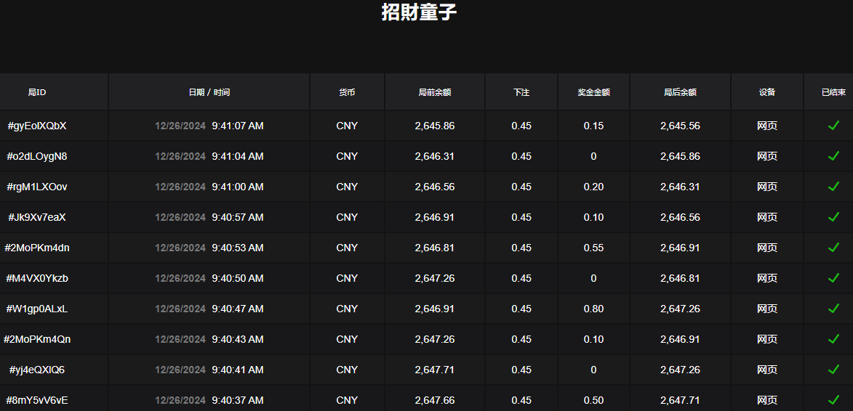
Task: Click the green checkmark for round #M4VX0Ykzb
Action: click(833, 278)
